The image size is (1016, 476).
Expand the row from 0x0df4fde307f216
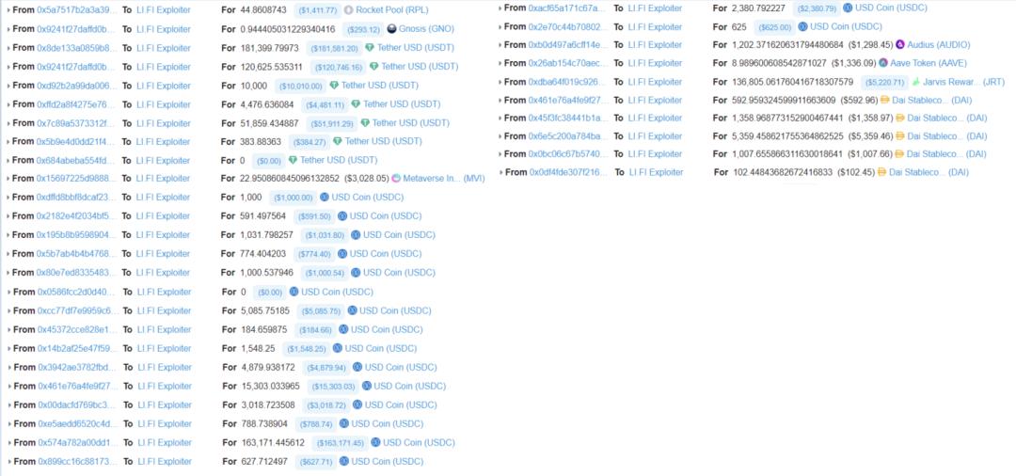(x=500, y=172)
